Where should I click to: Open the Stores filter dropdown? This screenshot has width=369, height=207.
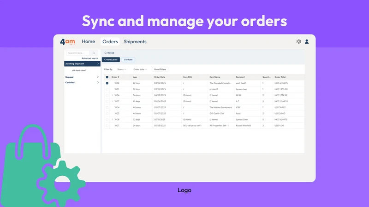(x=122, y=69)
